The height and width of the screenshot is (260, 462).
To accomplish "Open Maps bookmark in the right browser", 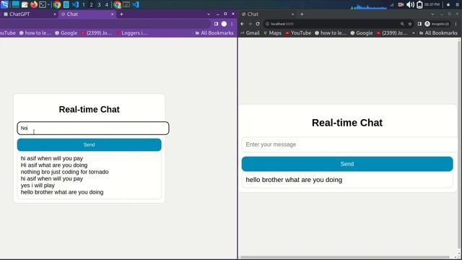I will (272, 32).
